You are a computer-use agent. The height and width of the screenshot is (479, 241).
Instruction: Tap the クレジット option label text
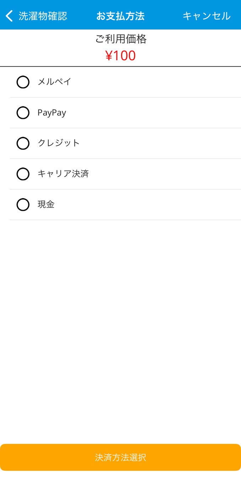pos(59,143)
